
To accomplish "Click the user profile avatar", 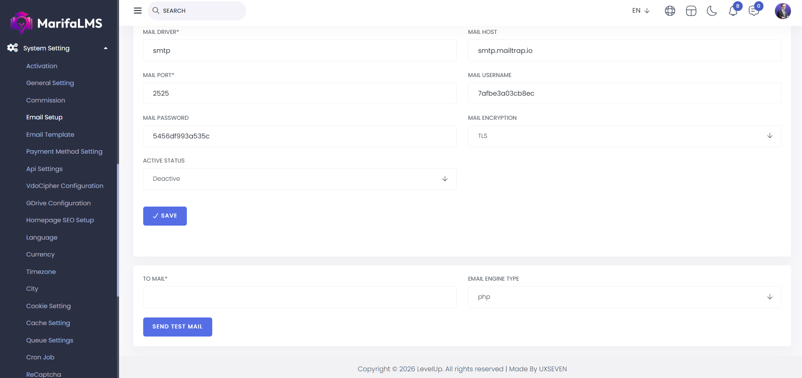I will [783, 11].
